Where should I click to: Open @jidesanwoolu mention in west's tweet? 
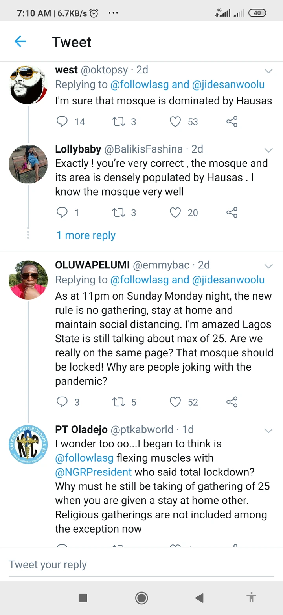coord(228,84)
